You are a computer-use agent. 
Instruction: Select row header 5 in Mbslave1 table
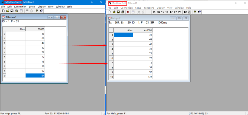4,57
